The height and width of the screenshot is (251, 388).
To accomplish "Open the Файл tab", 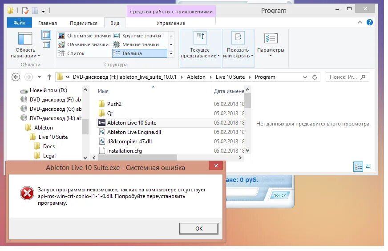I will click(x=19, y=23).
